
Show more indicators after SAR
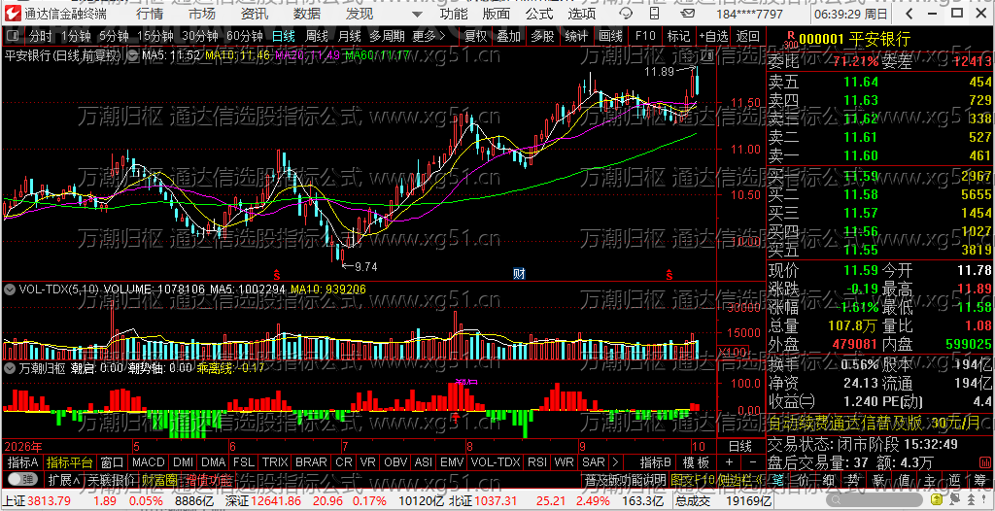[614, 462]
